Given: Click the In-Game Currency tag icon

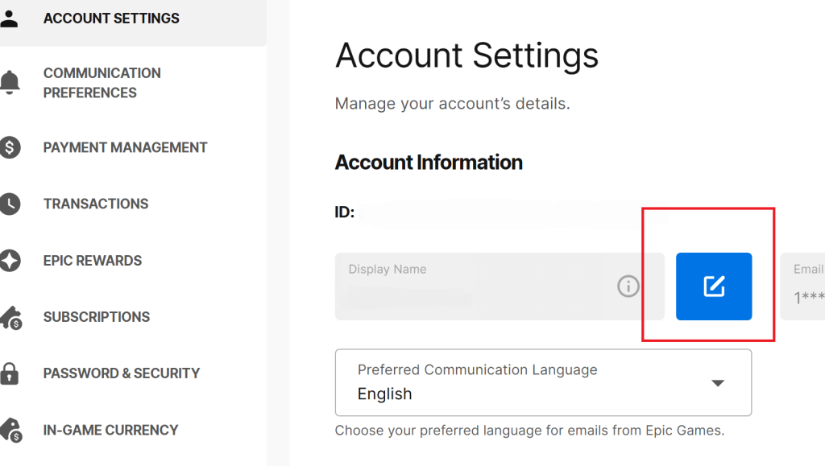Looking at the screenshot, I should coord(10,431).
